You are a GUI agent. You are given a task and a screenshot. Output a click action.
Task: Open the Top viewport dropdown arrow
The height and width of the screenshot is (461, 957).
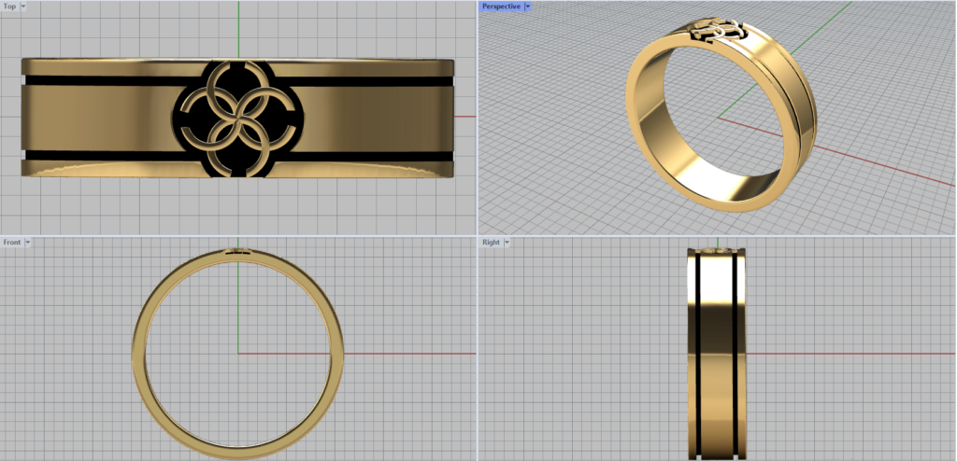click(22, 7)
